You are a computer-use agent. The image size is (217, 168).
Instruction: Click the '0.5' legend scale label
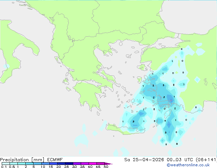[x=12, y=167]
